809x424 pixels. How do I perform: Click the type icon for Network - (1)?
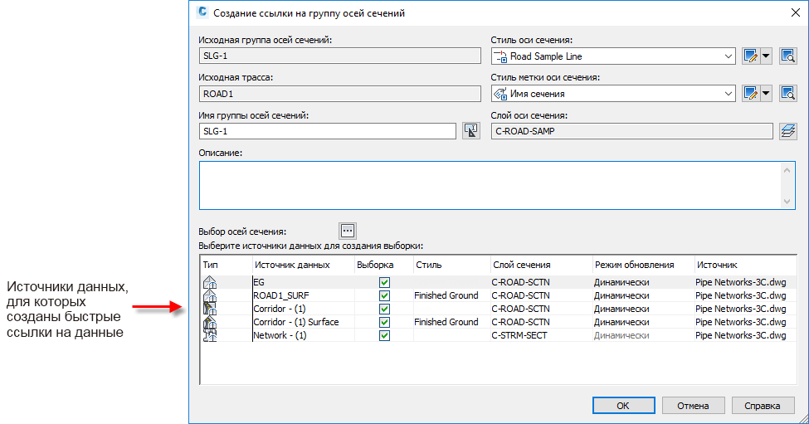click(210, 335)
